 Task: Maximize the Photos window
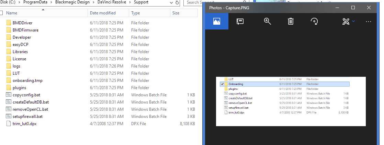tap(353, 8)
